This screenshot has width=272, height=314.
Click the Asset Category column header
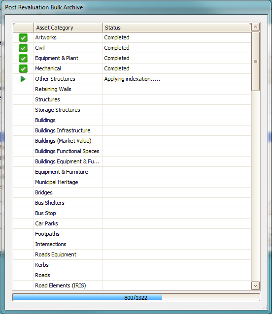(68, 28)
